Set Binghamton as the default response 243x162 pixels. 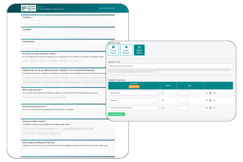(x=163, y=93)
